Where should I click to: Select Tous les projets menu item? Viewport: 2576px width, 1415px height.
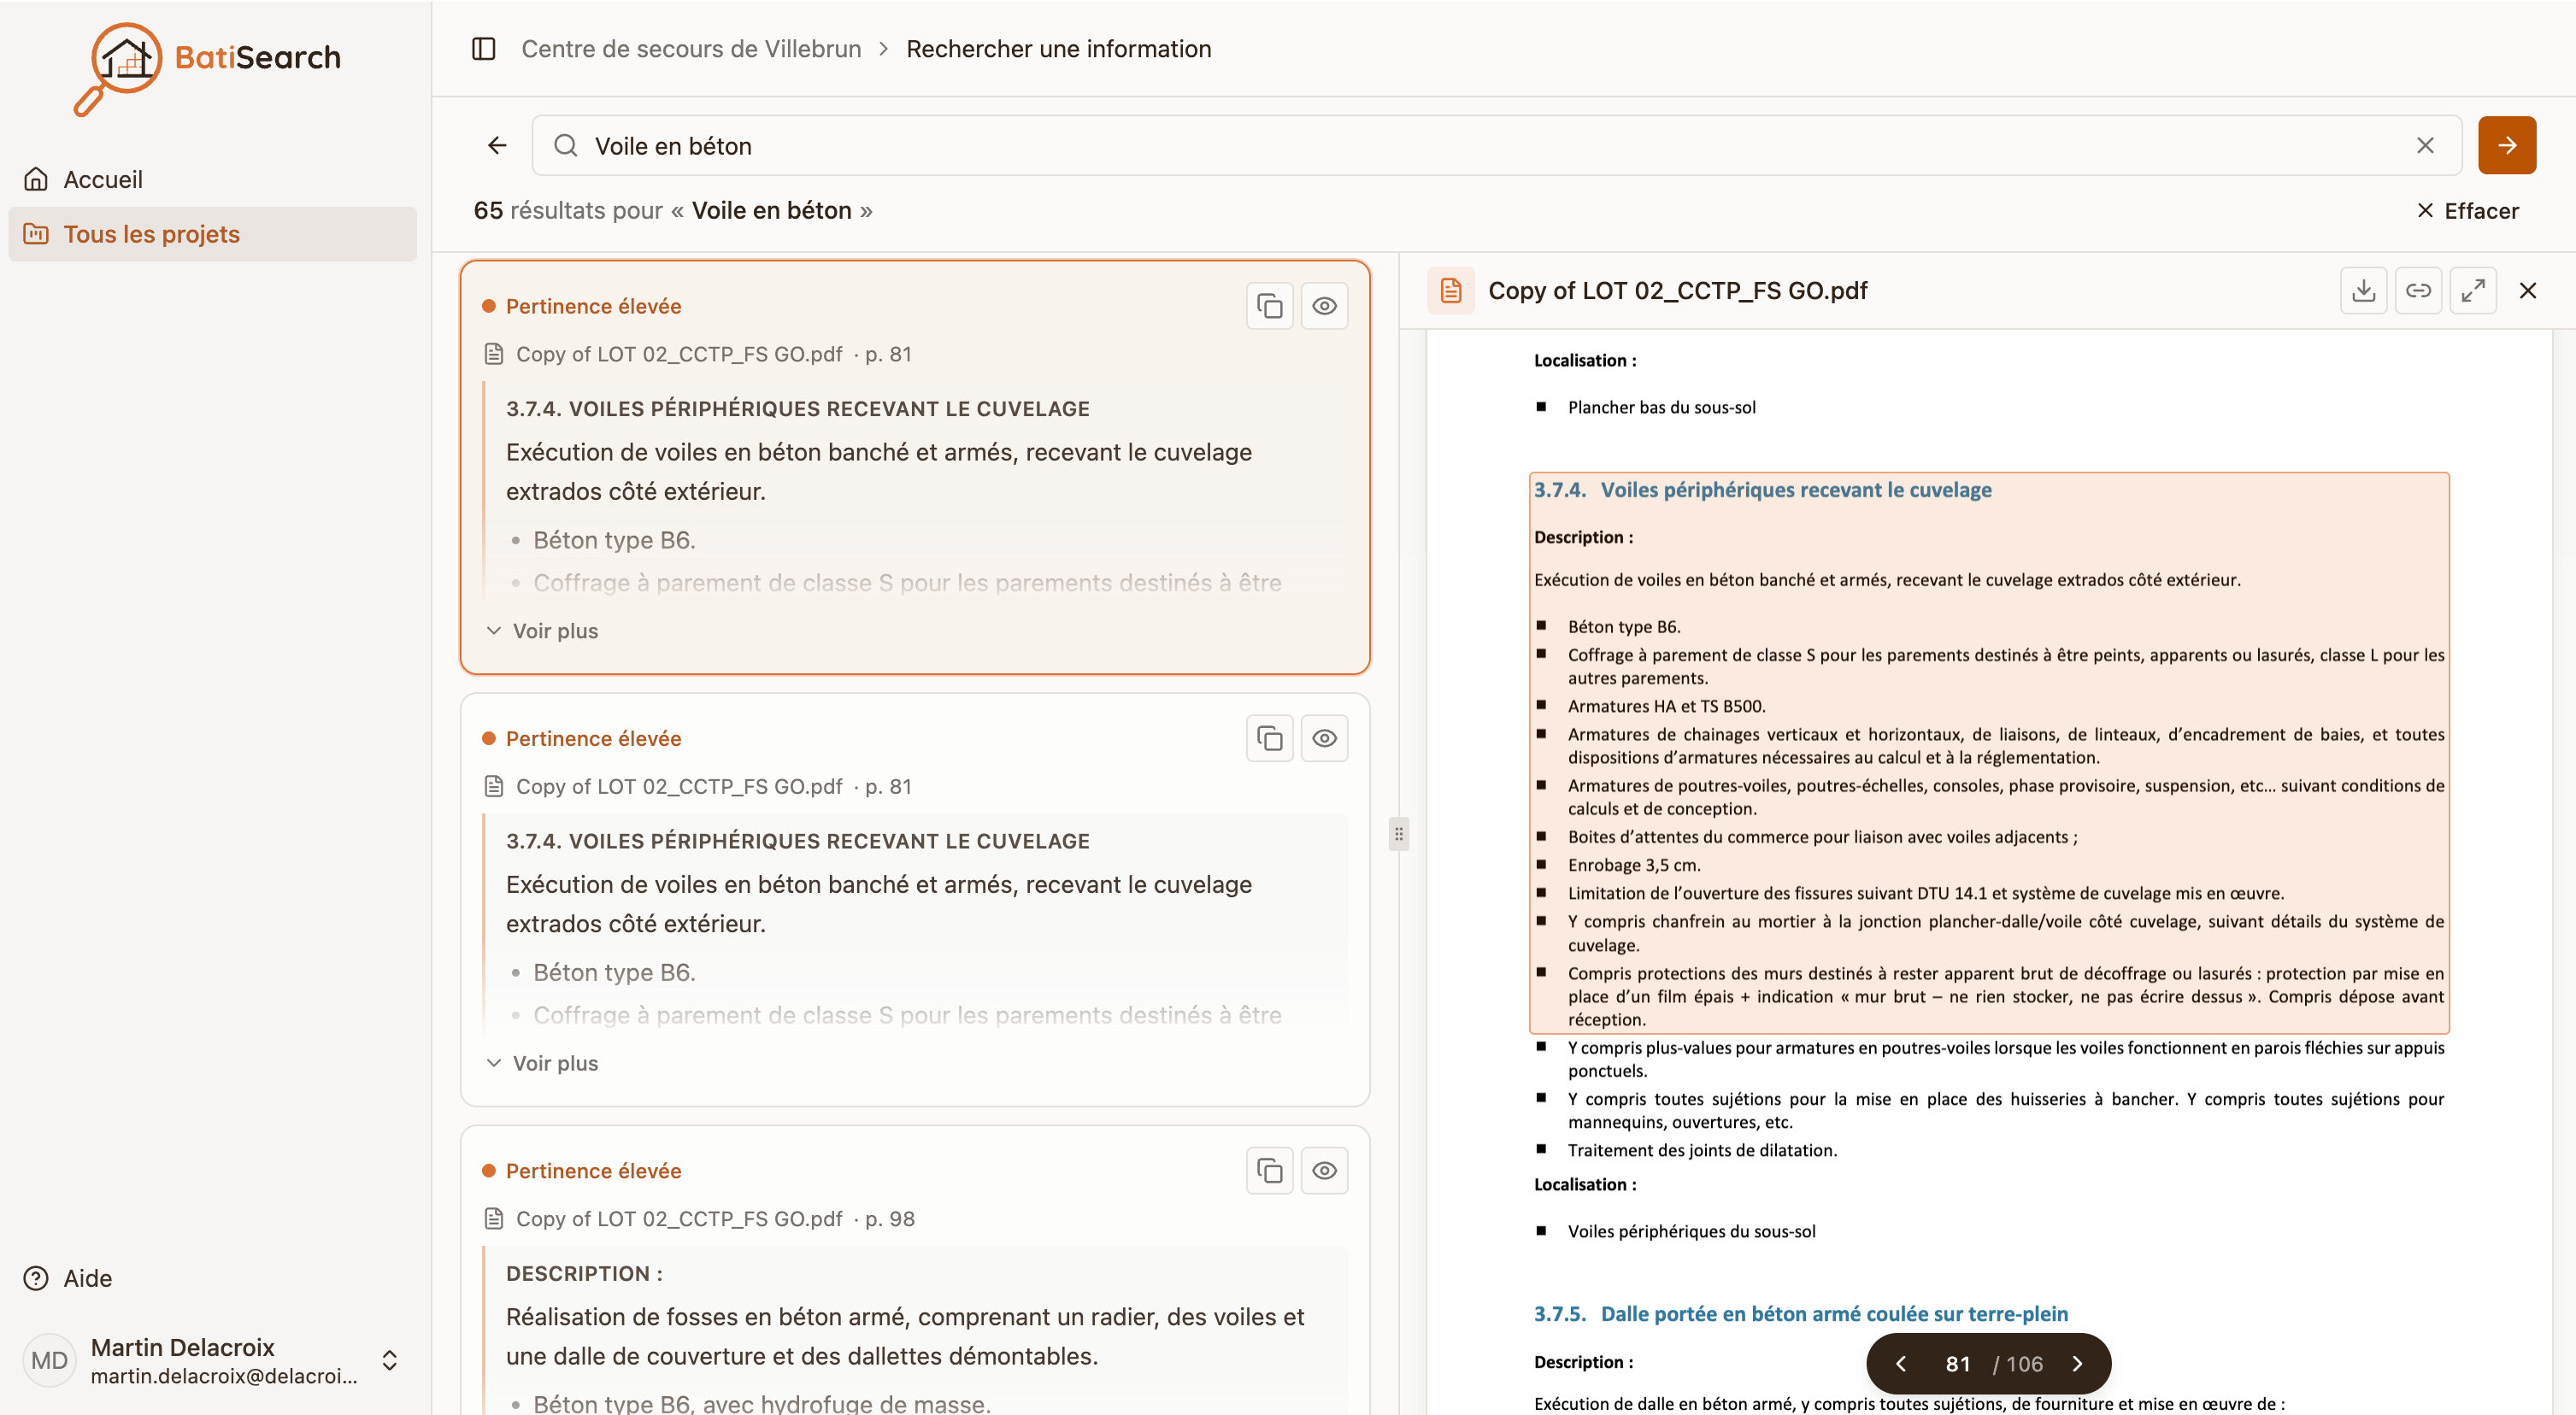click(x=212, y=234)
